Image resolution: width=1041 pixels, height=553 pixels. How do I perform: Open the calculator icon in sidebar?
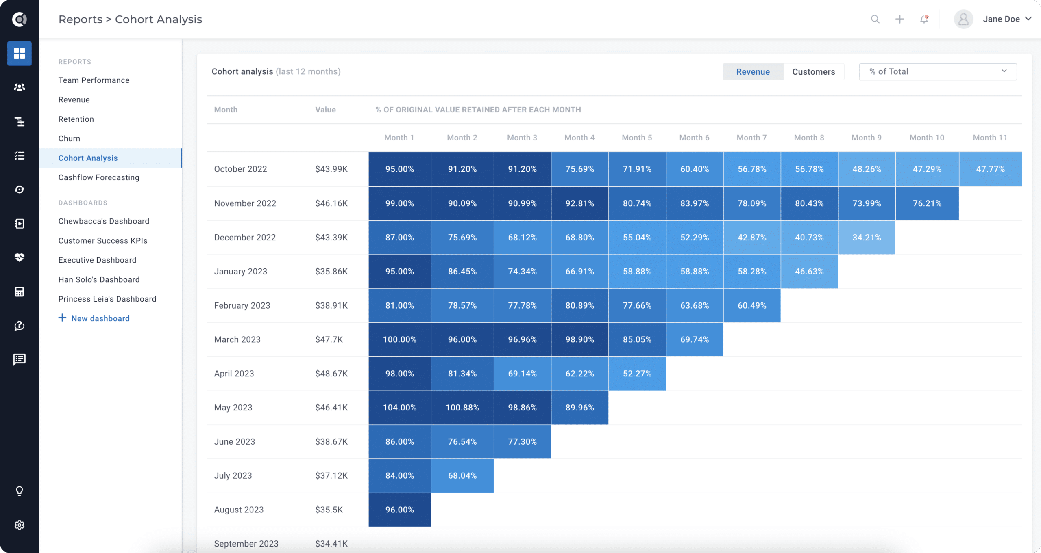click(19, 292)
